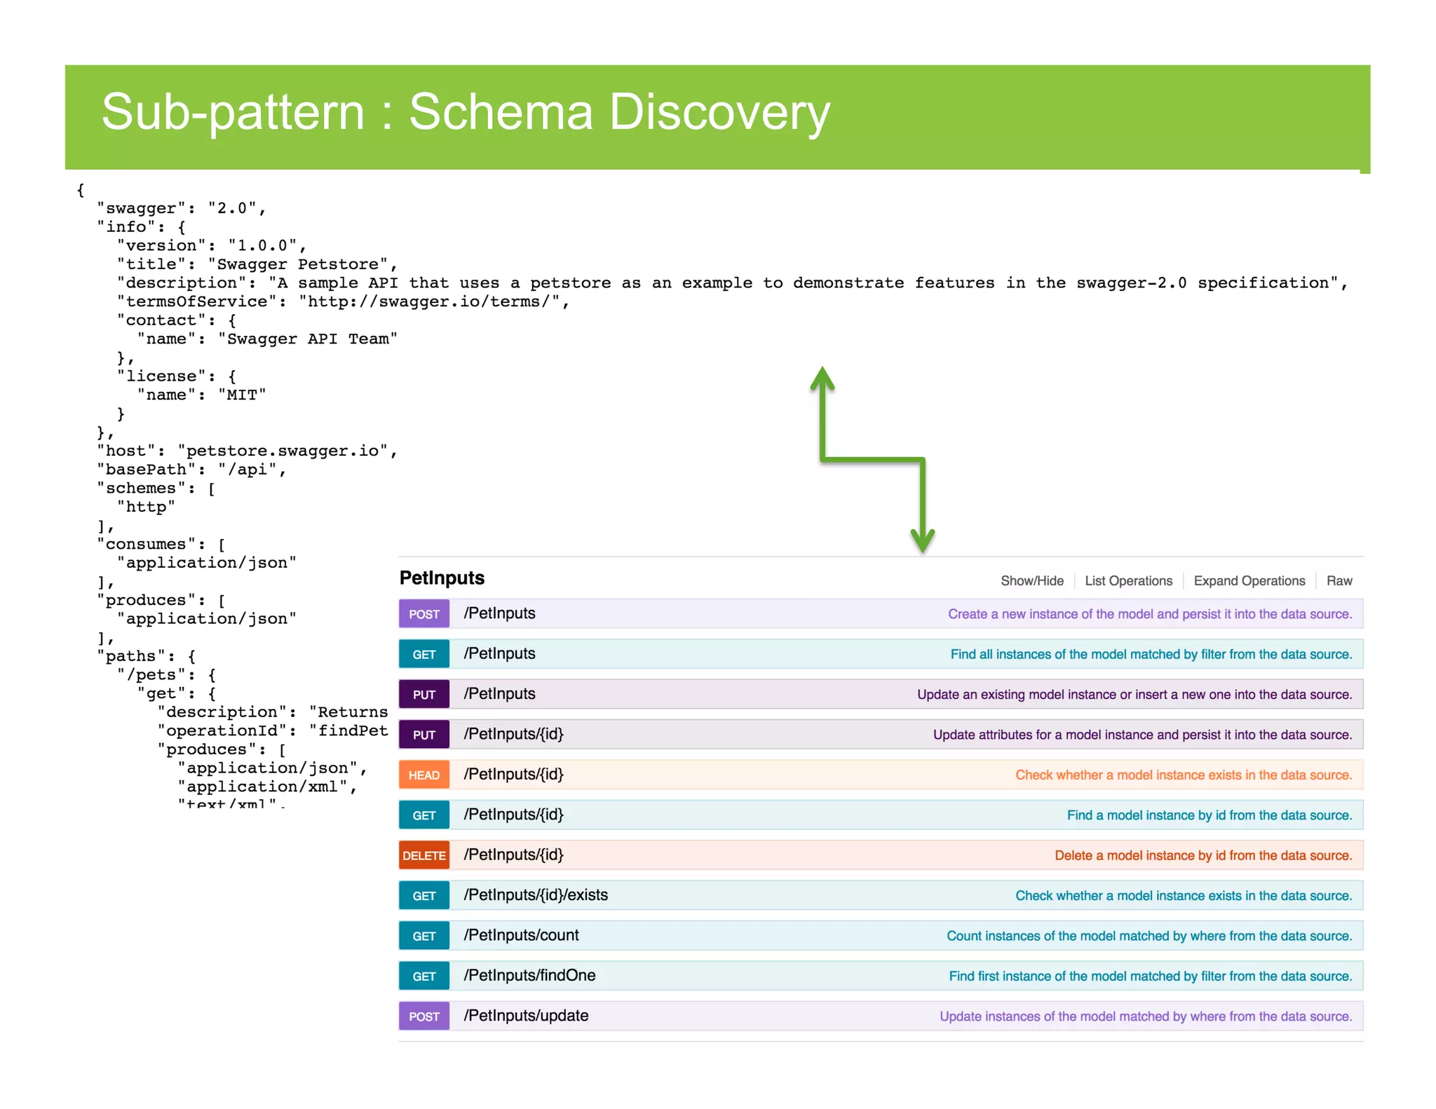Click the POST badge for /PetInputs/update
Image resolution: width=1436 pixels, height=1109 pixels.
point(424,1016)
